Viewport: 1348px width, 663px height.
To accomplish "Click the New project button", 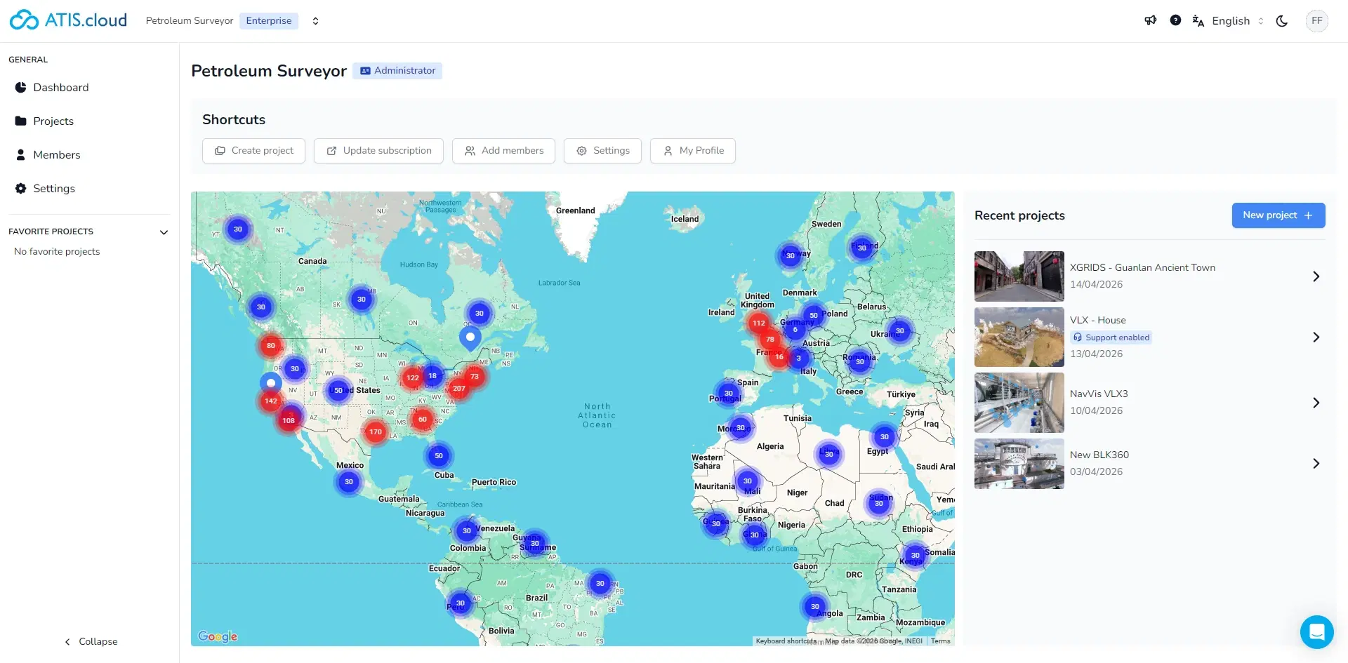I will (1278, 215).
